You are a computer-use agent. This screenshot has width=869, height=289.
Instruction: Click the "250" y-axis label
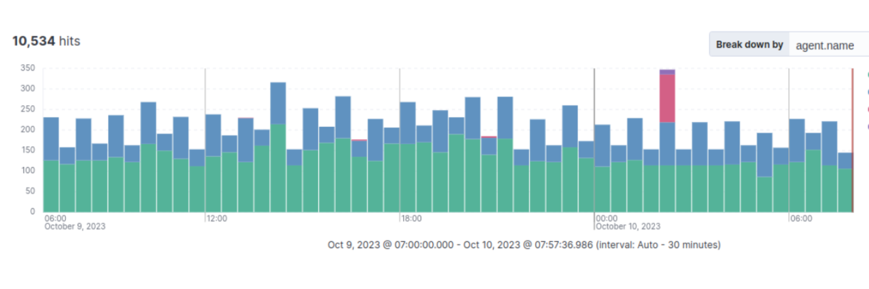tap(28, 109)
